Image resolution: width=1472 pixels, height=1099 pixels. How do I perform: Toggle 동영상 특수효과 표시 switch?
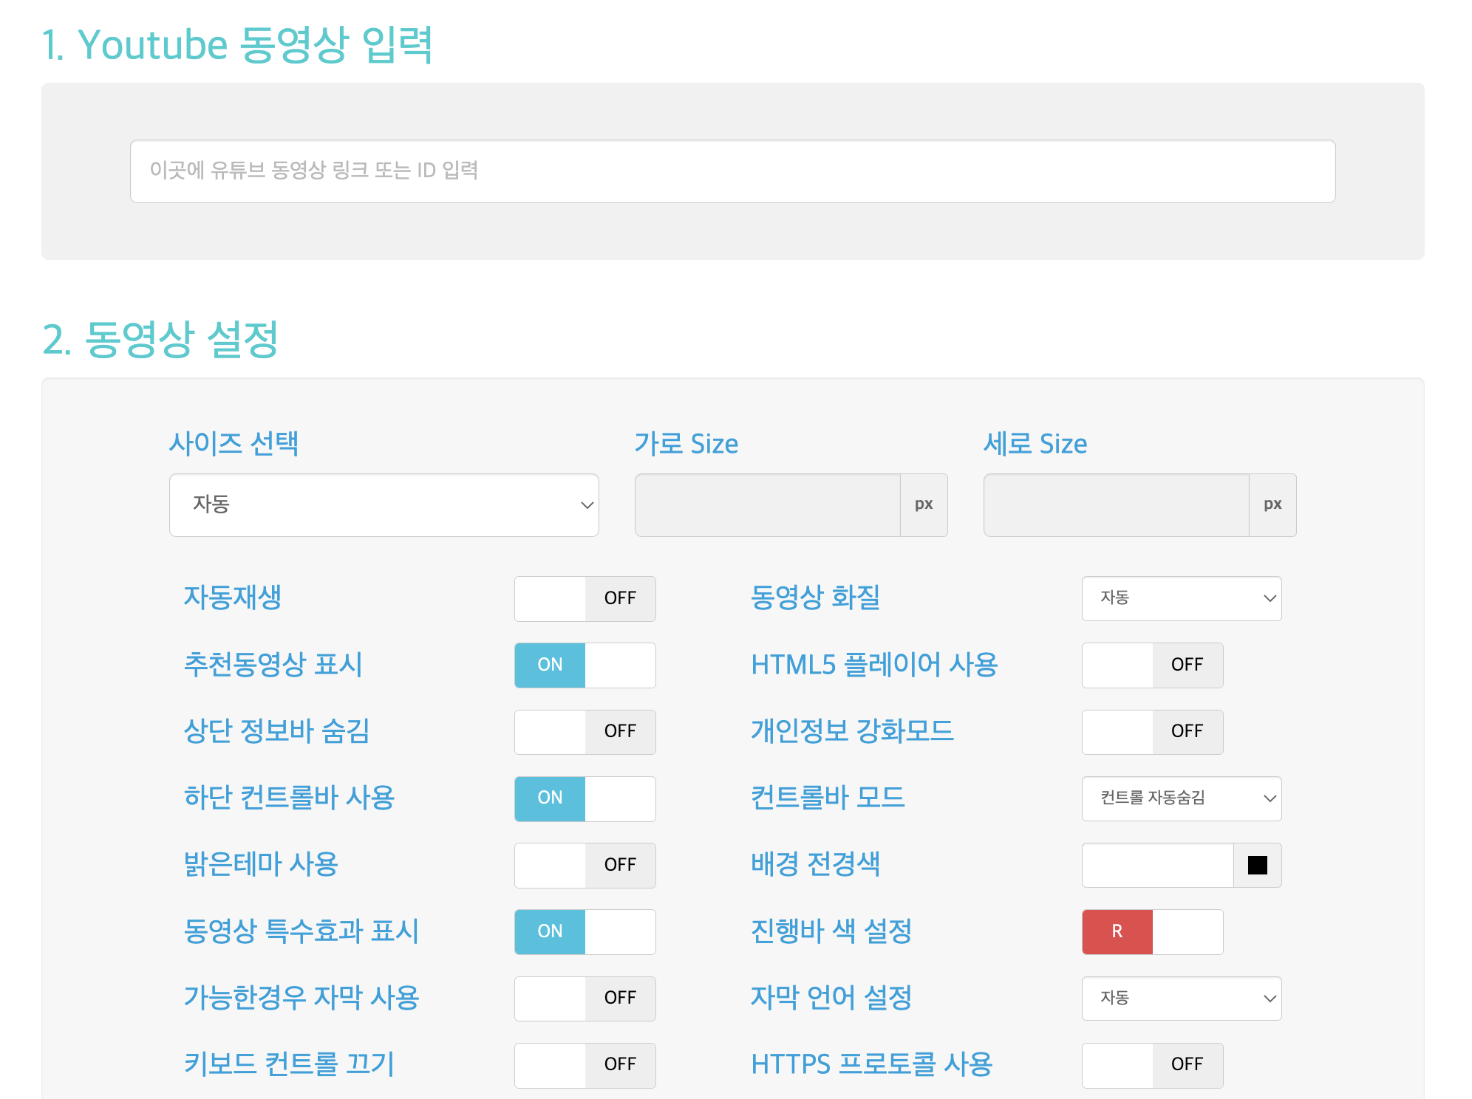[x=585, y=931]
